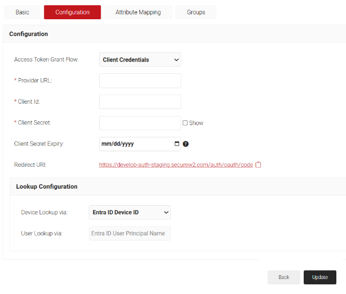Click the Back button

click(284, 277)
